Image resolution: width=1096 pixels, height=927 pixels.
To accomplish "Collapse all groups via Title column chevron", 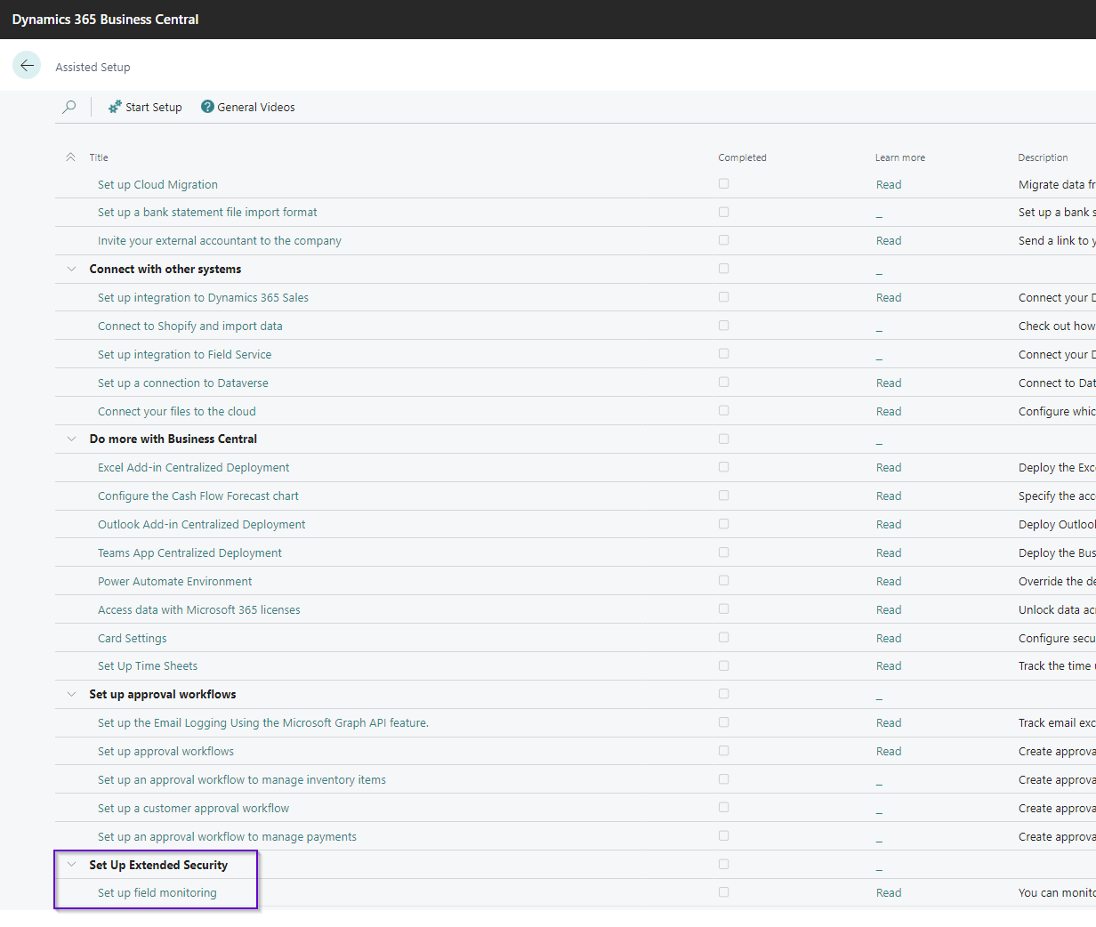I will (x=70, y=157).
